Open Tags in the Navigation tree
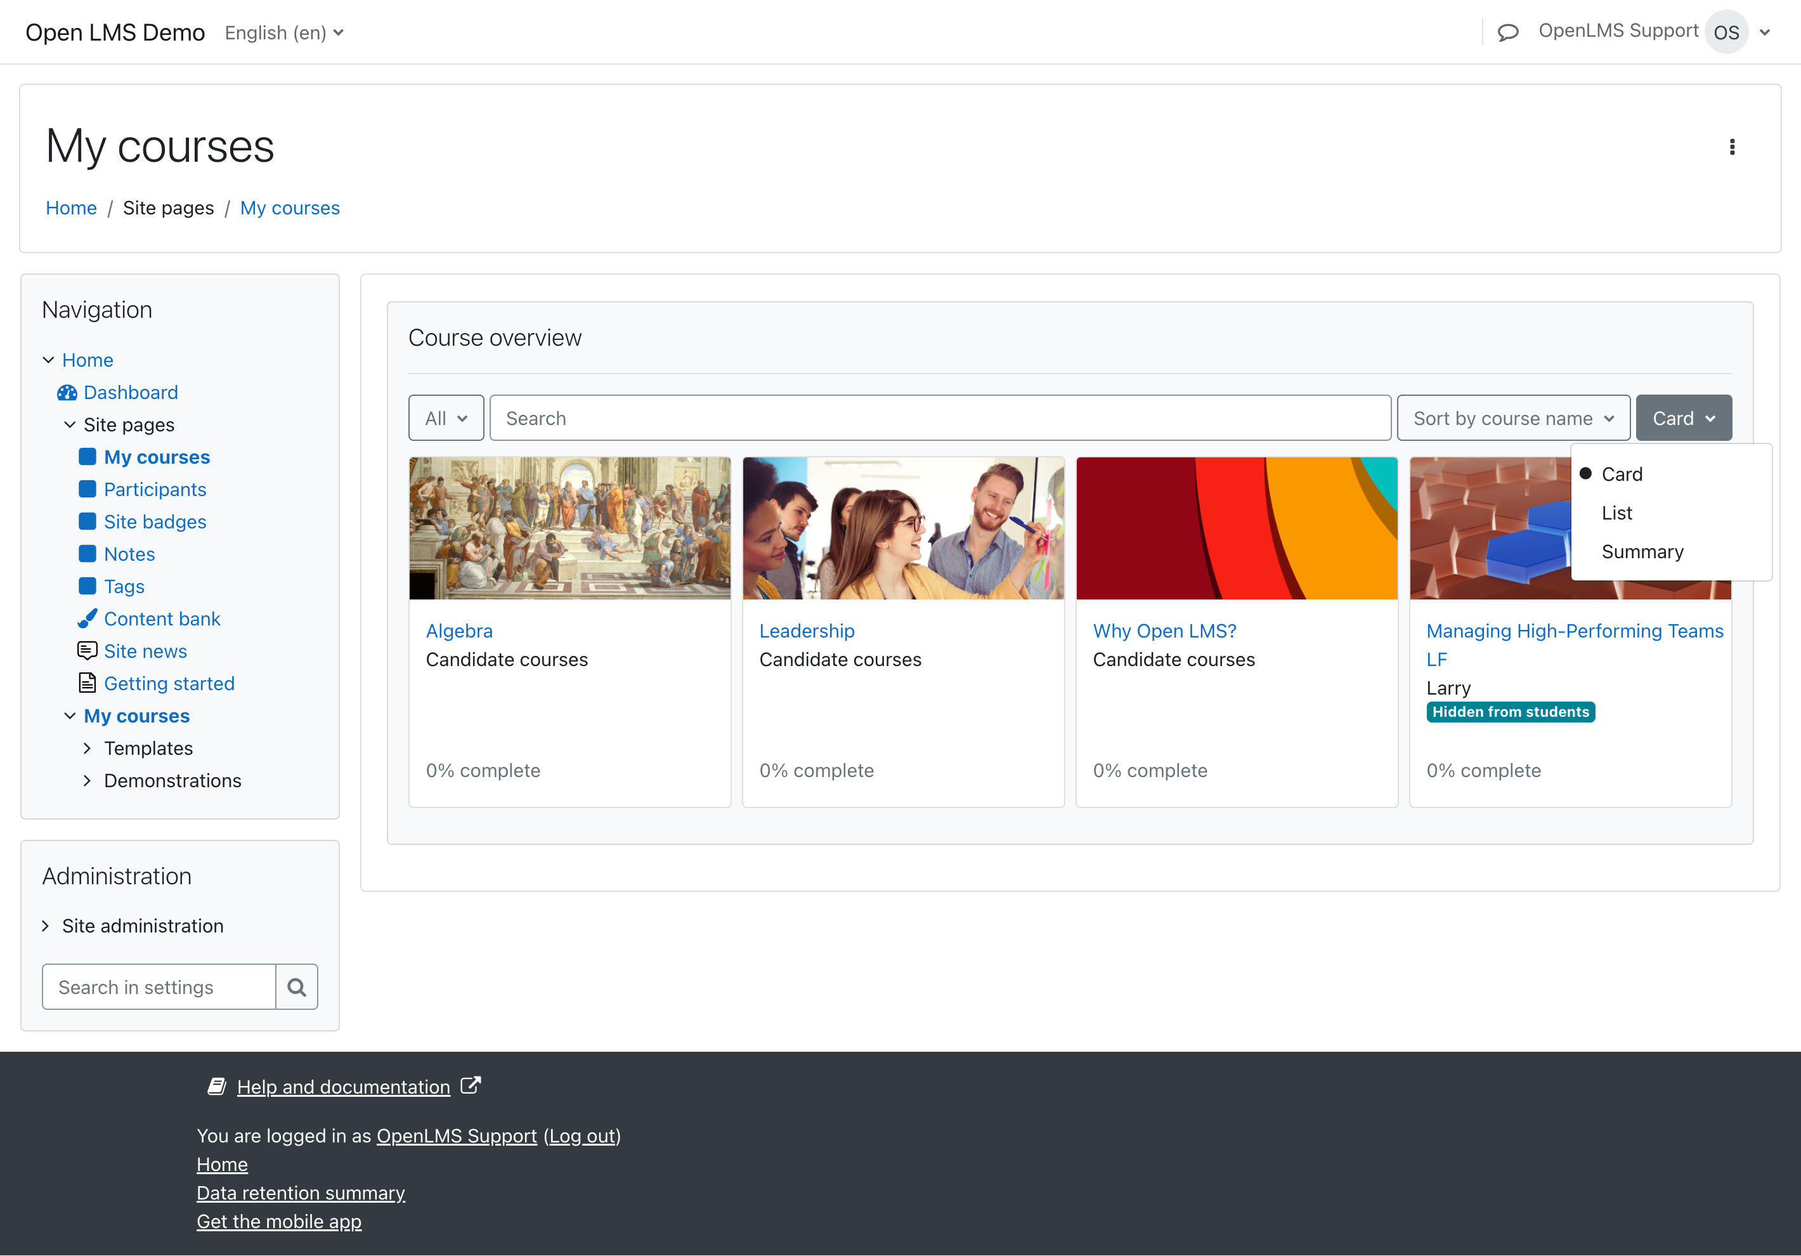This screenshot has height=1256, width=1801. tap(124, 586)
